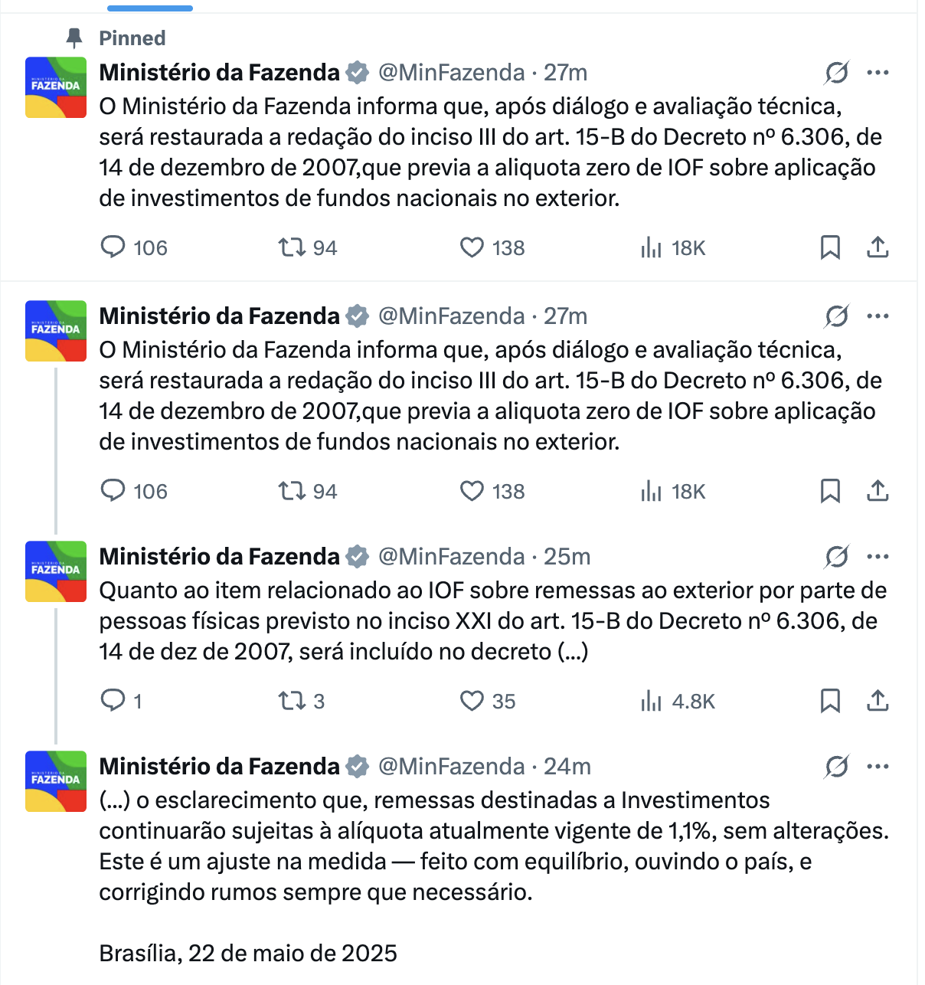Open more options menu on pinned tweet
The image size is (925, 985).
point(878,73)
